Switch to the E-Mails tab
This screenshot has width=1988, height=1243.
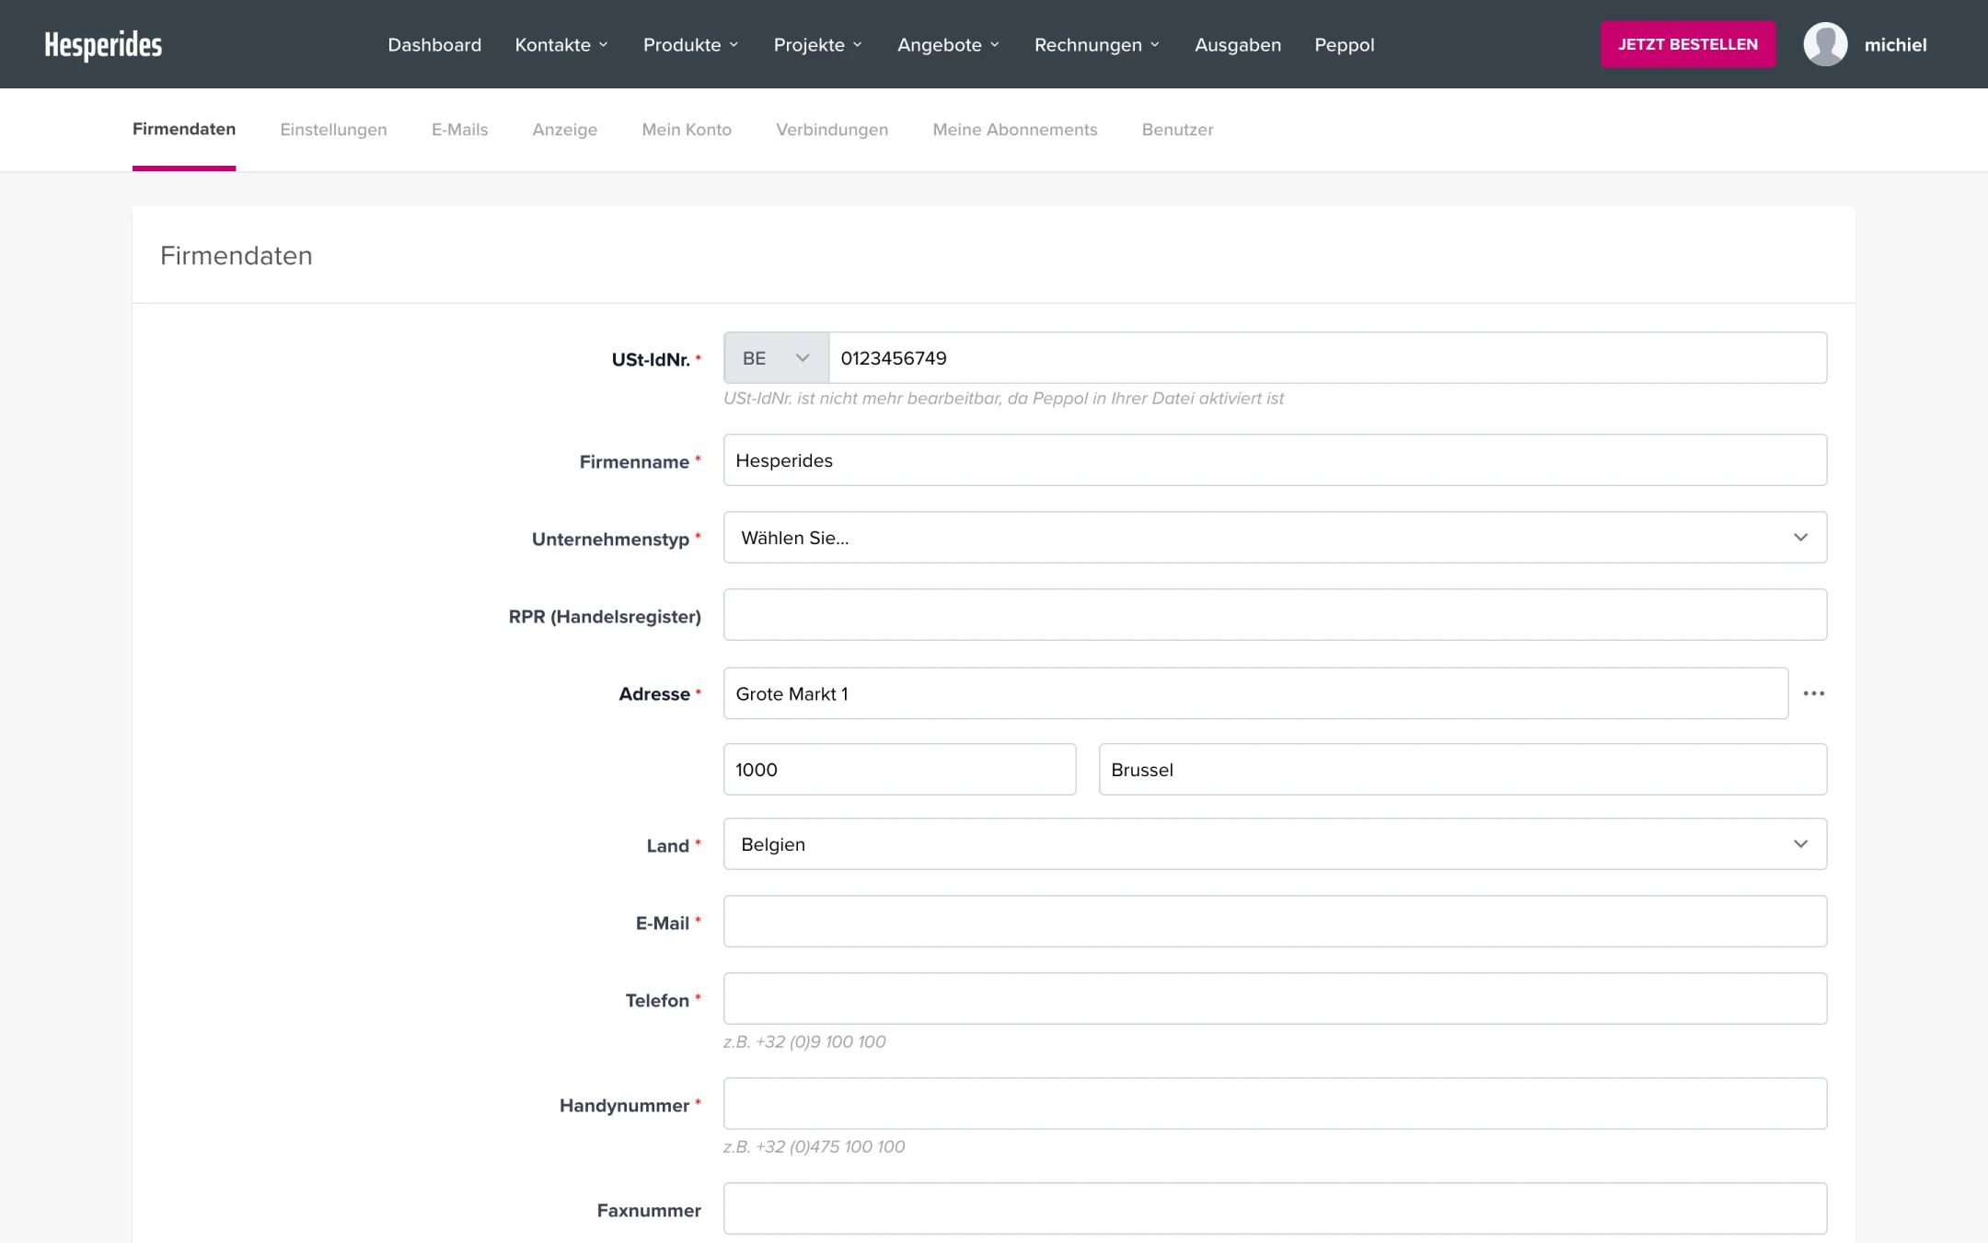(459, 130)
